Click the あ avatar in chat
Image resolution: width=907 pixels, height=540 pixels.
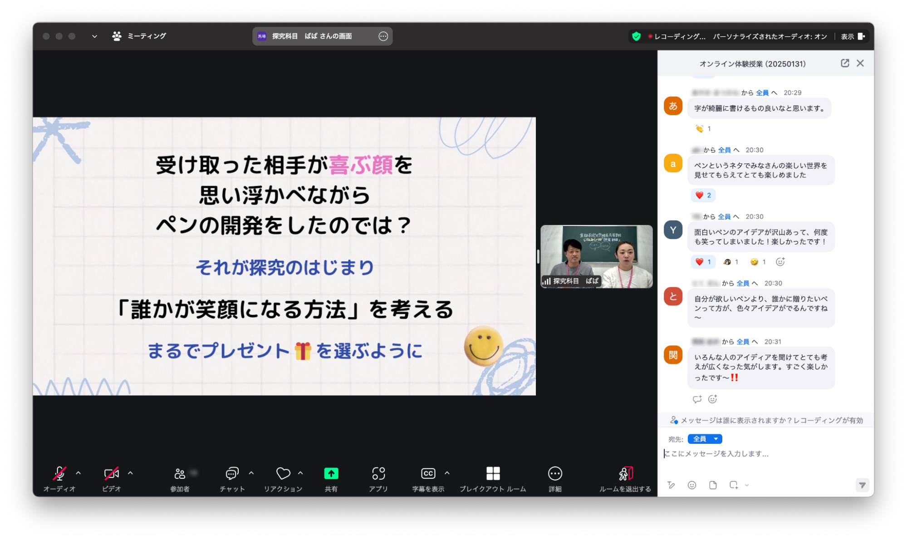673,106
